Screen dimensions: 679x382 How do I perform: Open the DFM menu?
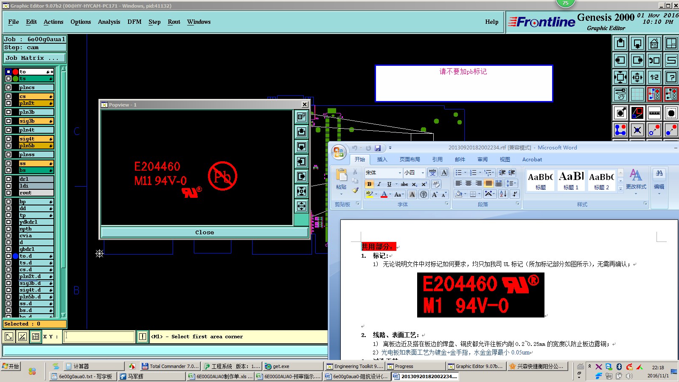point(135,22)
